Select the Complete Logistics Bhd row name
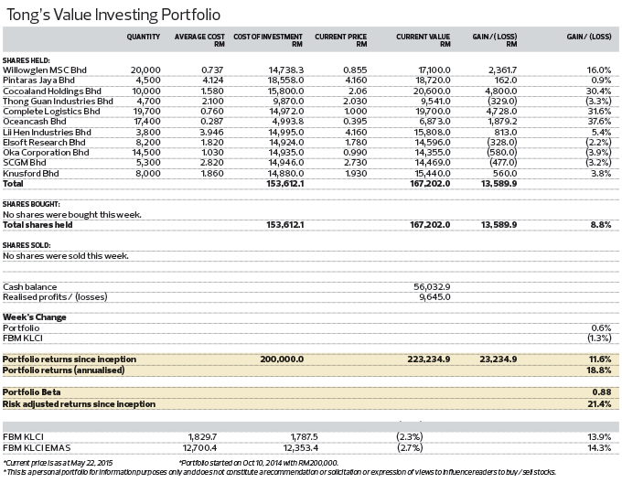This screenshot has width=622, height=483. [51, 112]
